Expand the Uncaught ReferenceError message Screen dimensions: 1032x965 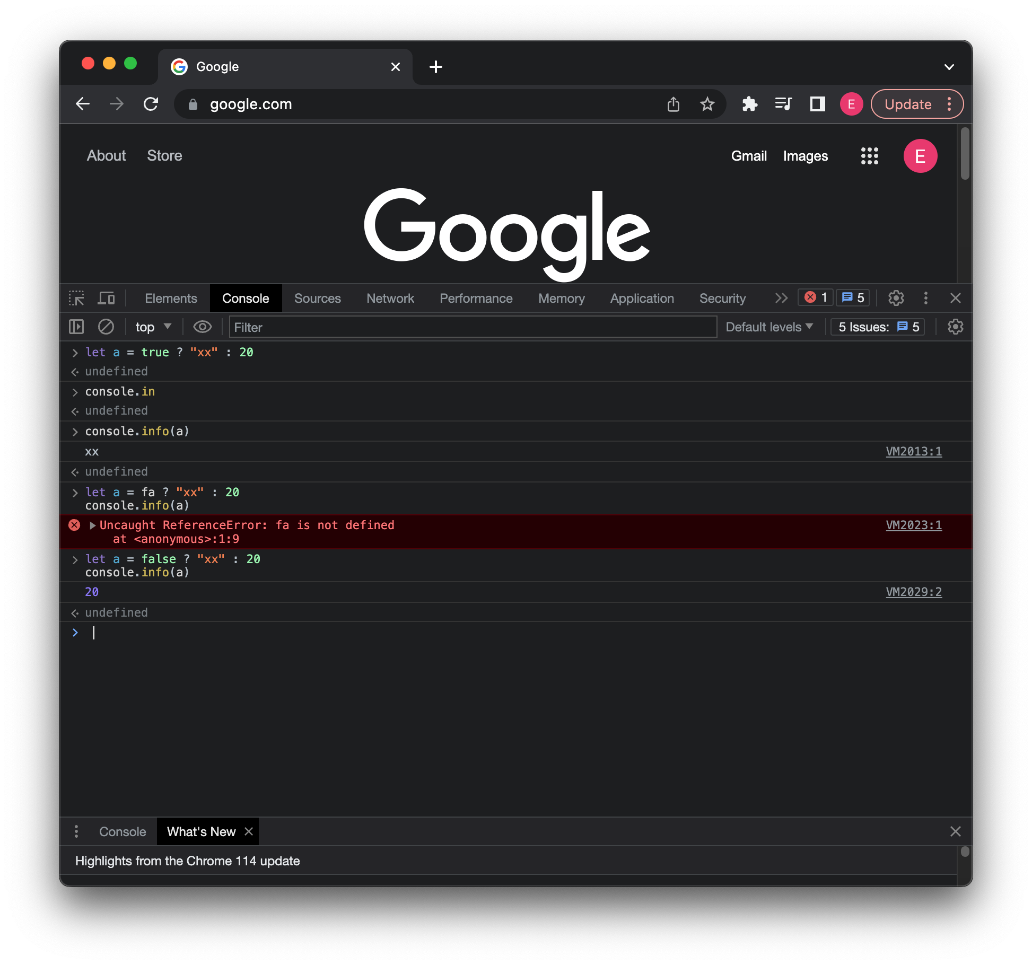(93, 525)
